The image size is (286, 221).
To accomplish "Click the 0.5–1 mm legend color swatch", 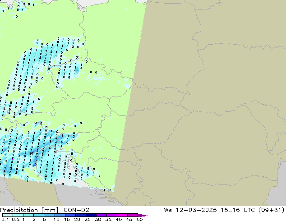I will [x=18, y=215].
